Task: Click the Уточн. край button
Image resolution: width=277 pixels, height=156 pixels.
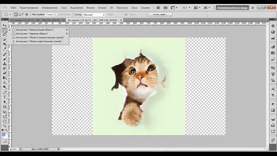Action: pyautogui.click(x=160, y=14)
